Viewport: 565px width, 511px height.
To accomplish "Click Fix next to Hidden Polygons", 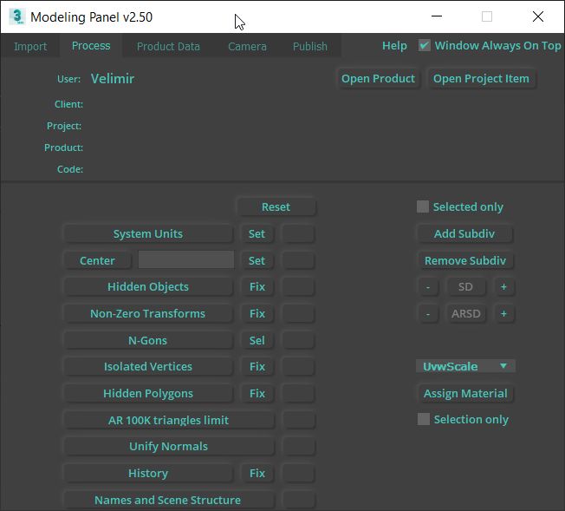I will [x=257, y=393].
